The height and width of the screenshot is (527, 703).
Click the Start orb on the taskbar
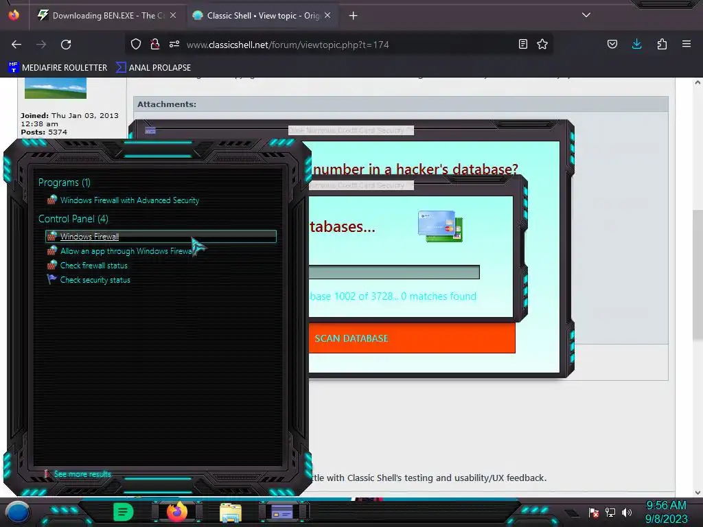[x=18, y=512]
